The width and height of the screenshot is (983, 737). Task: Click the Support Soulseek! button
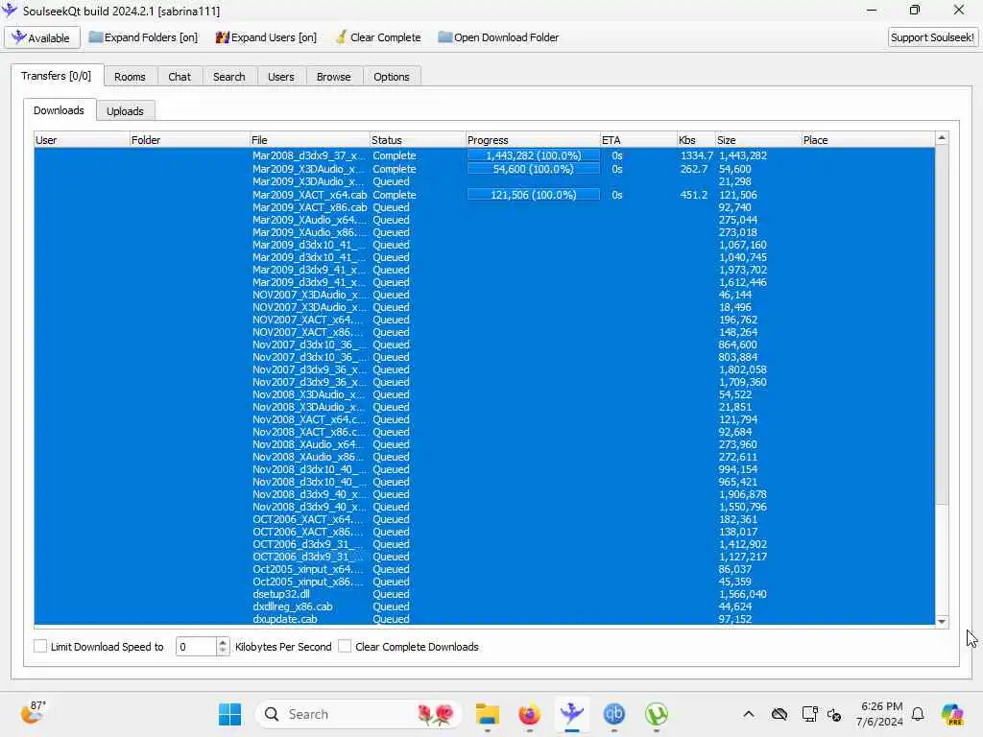[x=932, y=37]
